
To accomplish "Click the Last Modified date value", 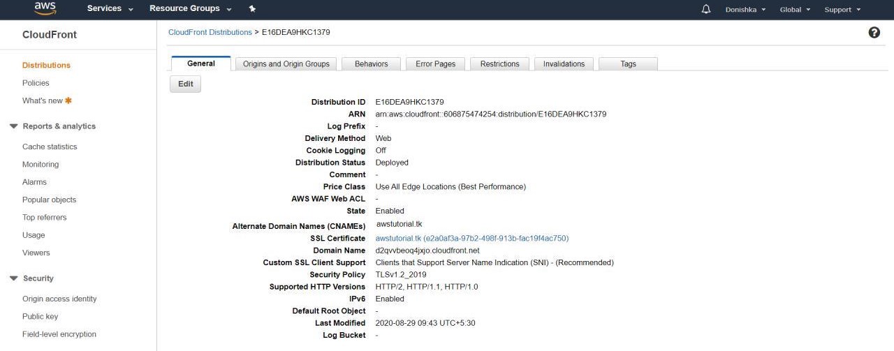I will 425,323.
